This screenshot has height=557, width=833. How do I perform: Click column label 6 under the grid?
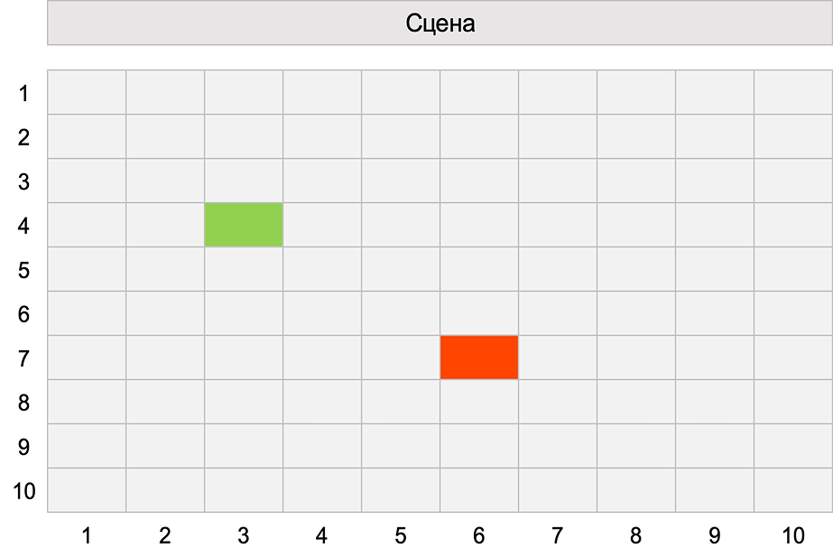coord(479,536)
